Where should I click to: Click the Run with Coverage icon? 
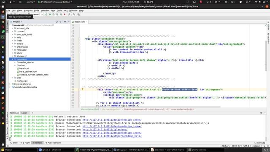click(54, 14)
